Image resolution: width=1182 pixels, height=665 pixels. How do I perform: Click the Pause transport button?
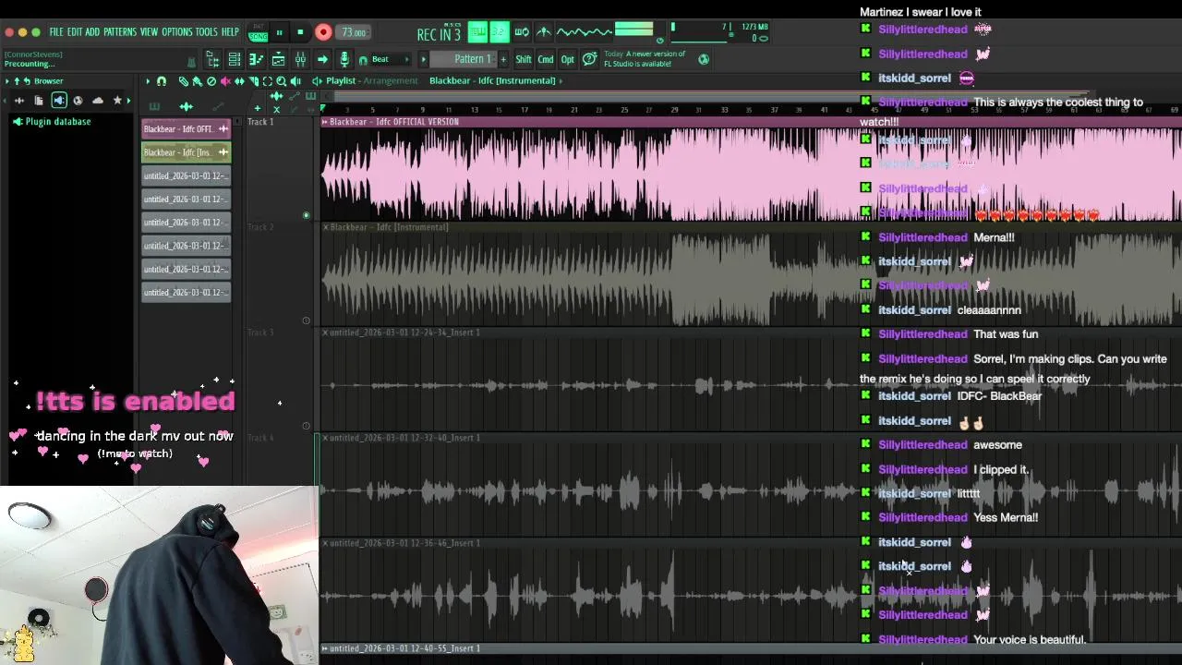[279, 32]
